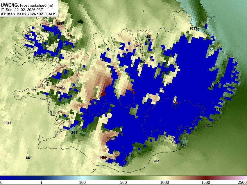Click the 1343 value label
This screenshot has width=247, height=185.
[x=111, y=138]
